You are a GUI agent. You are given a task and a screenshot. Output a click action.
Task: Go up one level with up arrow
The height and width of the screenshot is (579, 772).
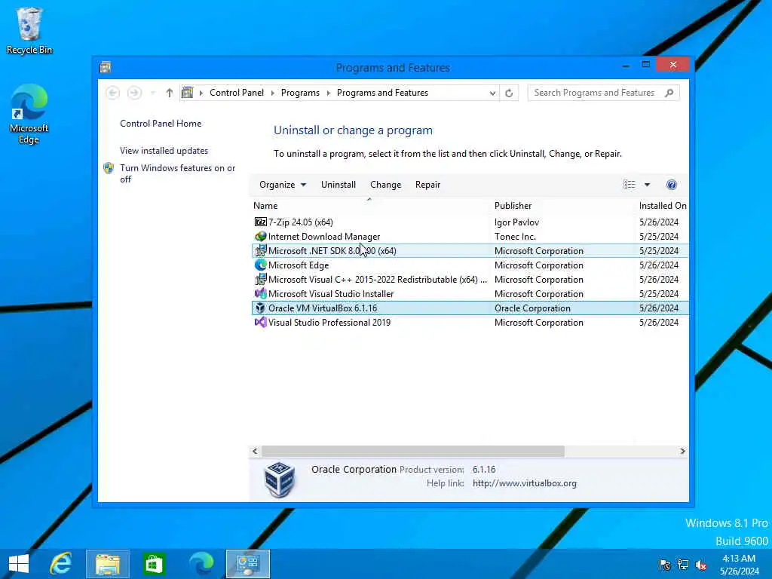pos(170,93)
